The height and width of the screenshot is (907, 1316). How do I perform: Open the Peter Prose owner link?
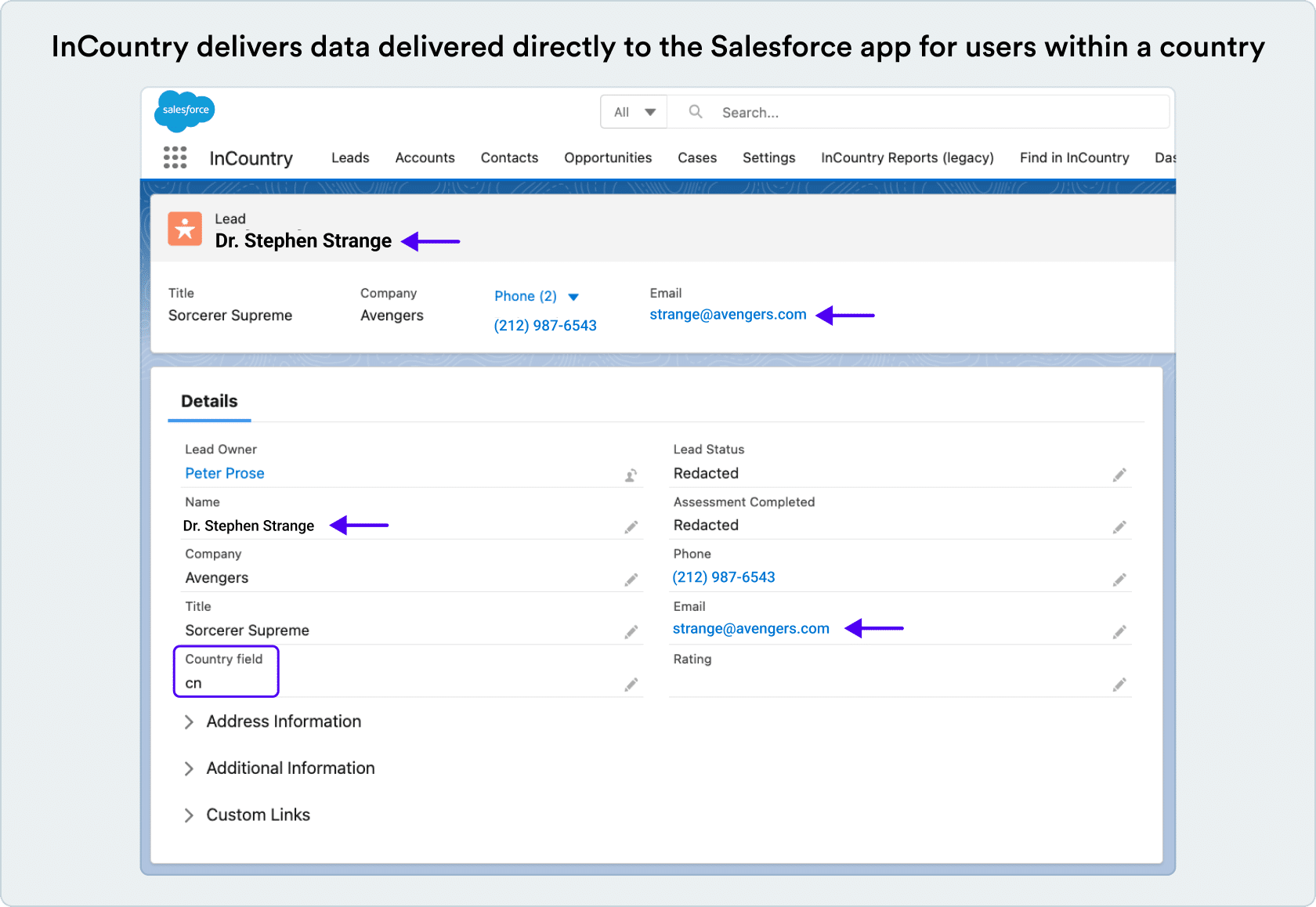pyautogui.click(x=225, y=473)
